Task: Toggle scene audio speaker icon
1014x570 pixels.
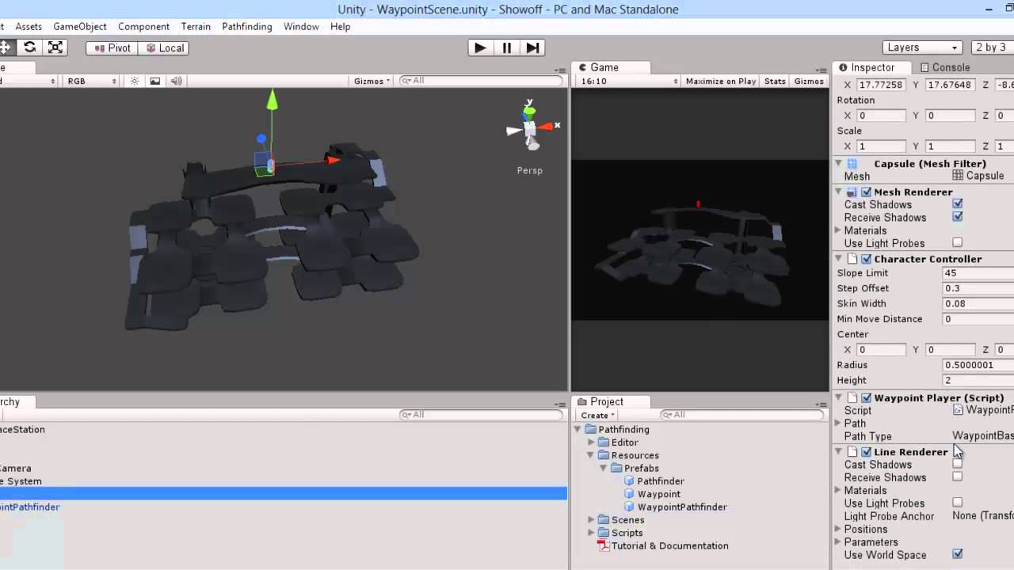Action: pos(176,81)
